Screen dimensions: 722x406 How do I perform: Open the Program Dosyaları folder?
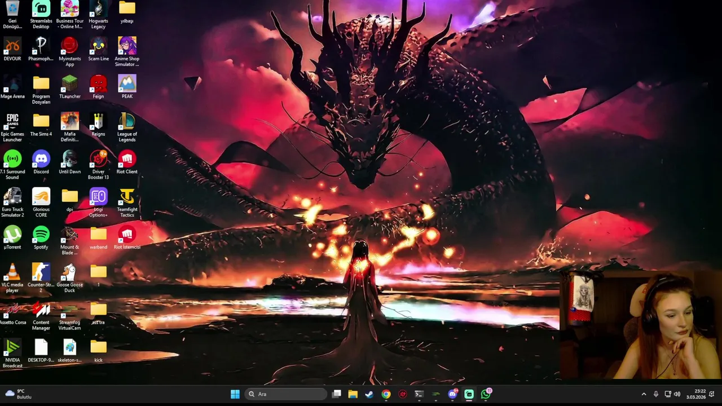(41, 90)
